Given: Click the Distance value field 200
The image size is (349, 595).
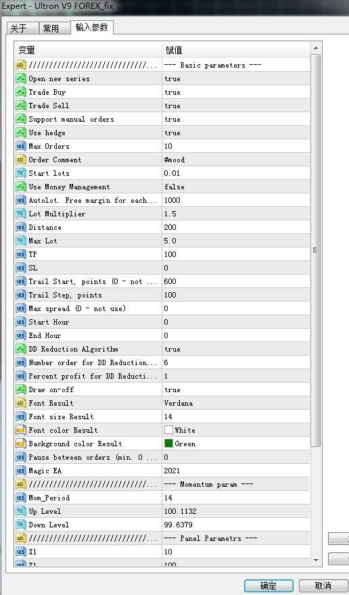Looking at the screenshot, I should coord(236,227).
